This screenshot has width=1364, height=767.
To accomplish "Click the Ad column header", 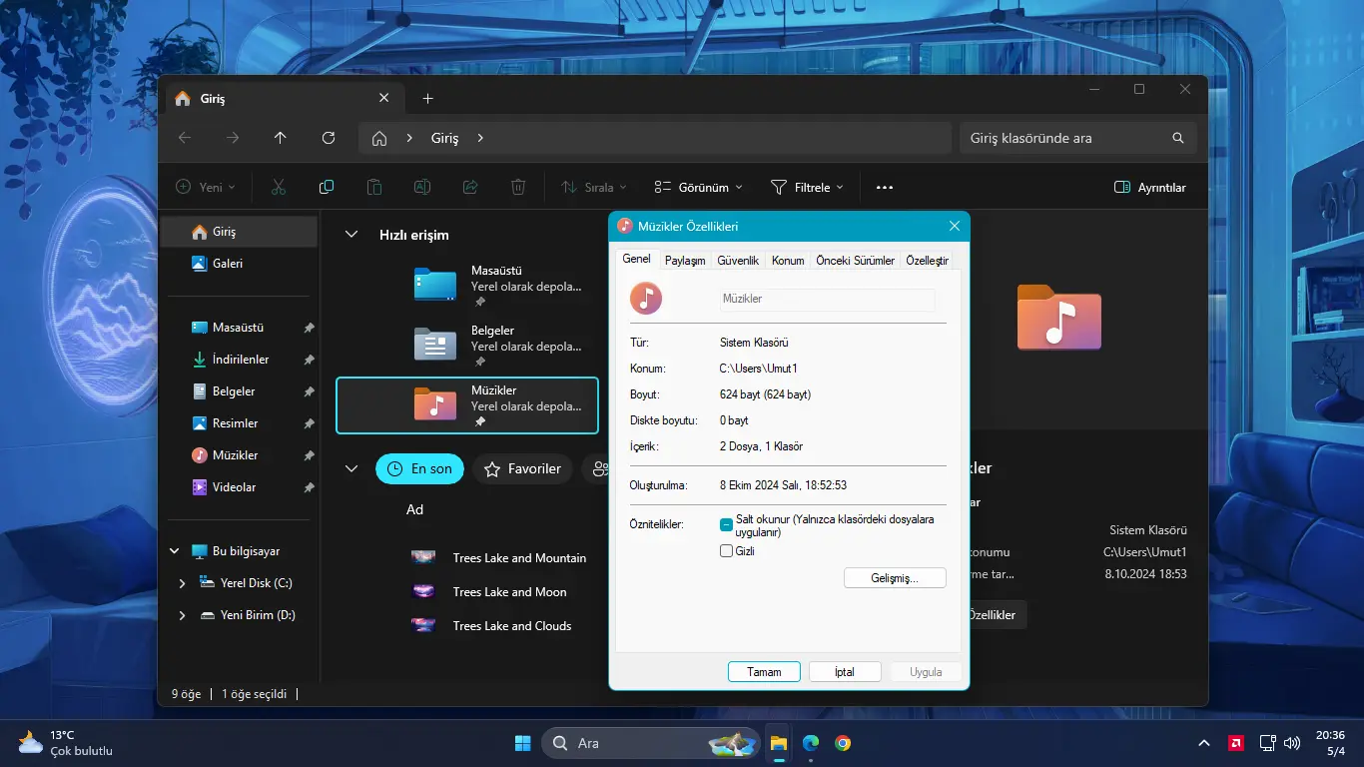I will pyautogui.click(x=415, y=509).
